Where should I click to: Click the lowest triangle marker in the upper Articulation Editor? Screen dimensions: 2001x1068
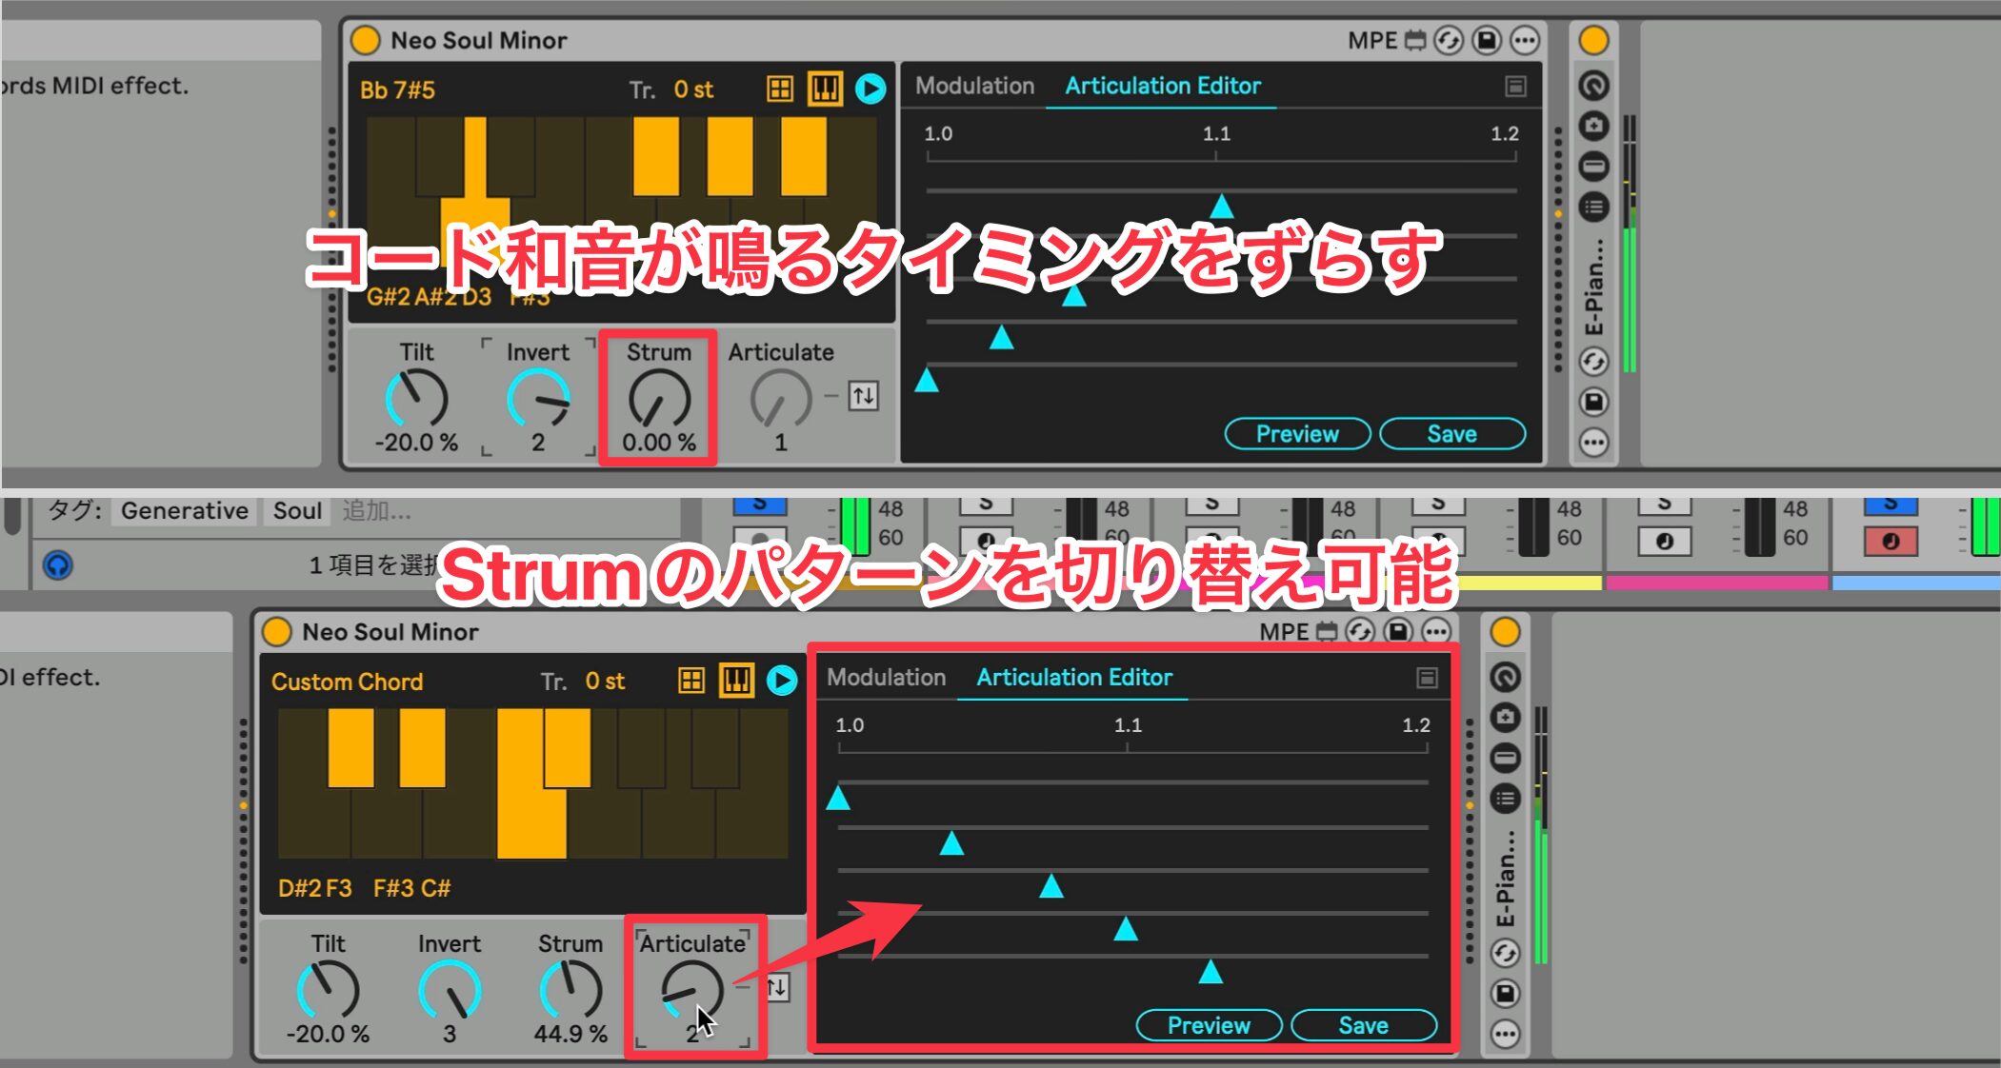click(x=927, y=381)
